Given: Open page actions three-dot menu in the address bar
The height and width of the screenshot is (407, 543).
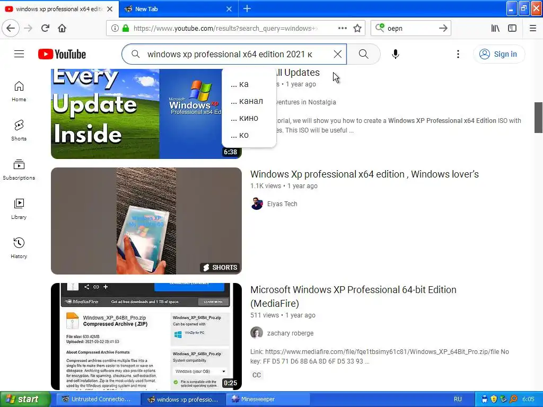Looking at the screenshot, I should click(342, 29).
